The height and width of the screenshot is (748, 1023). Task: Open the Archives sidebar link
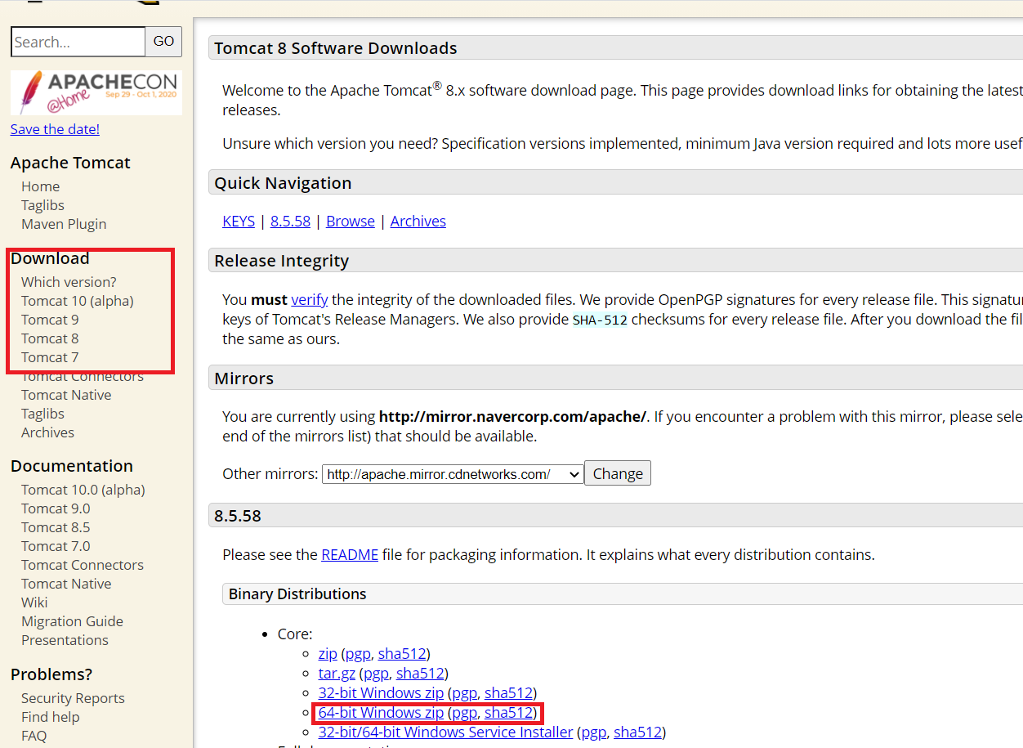tap(47, 432)
